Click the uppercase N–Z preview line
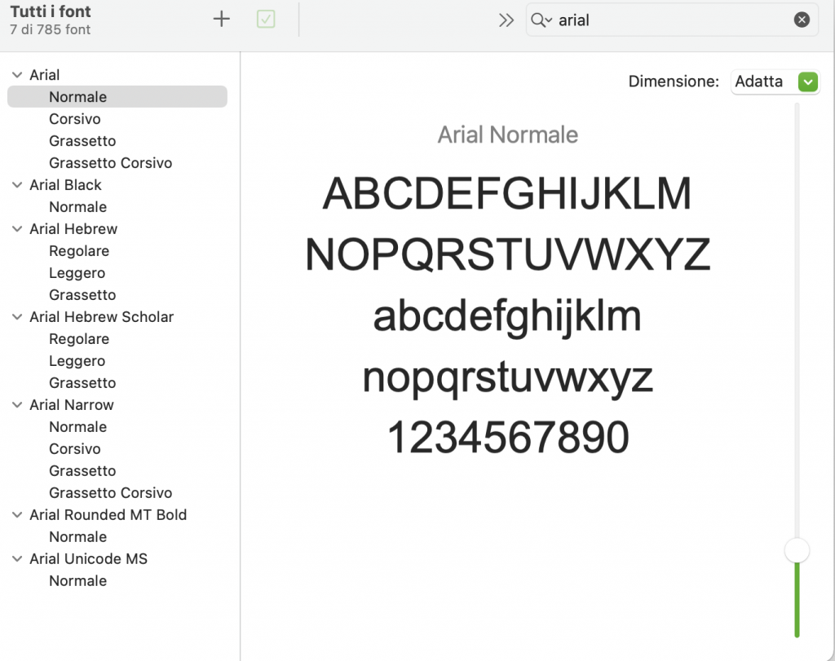 click(x=507, y=254)
